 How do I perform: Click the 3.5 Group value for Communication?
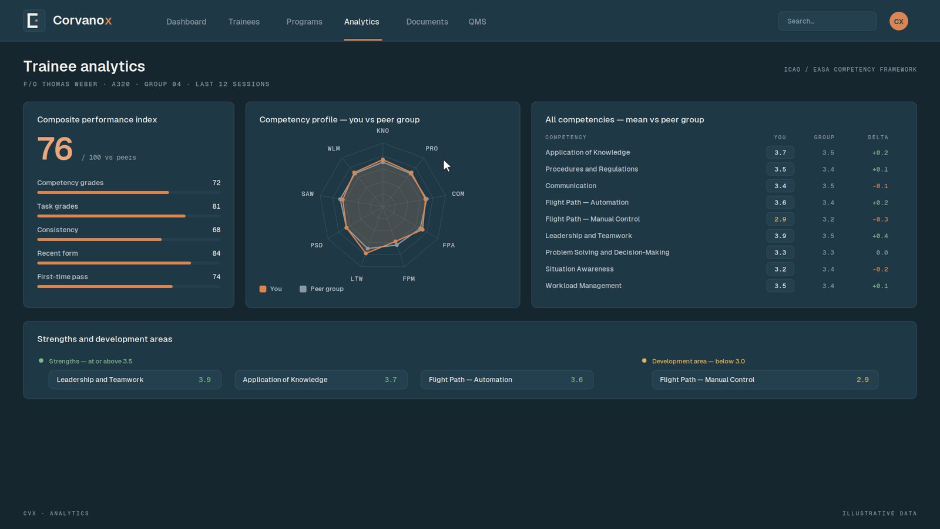(828, 186)
